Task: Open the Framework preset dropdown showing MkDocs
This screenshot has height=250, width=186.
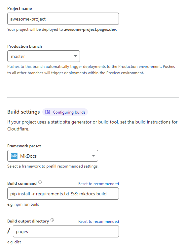Action: (x=53, y=156)
